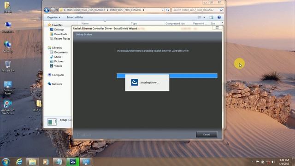Sort by Name column header
295x166 pixels.
pos(85,24)
